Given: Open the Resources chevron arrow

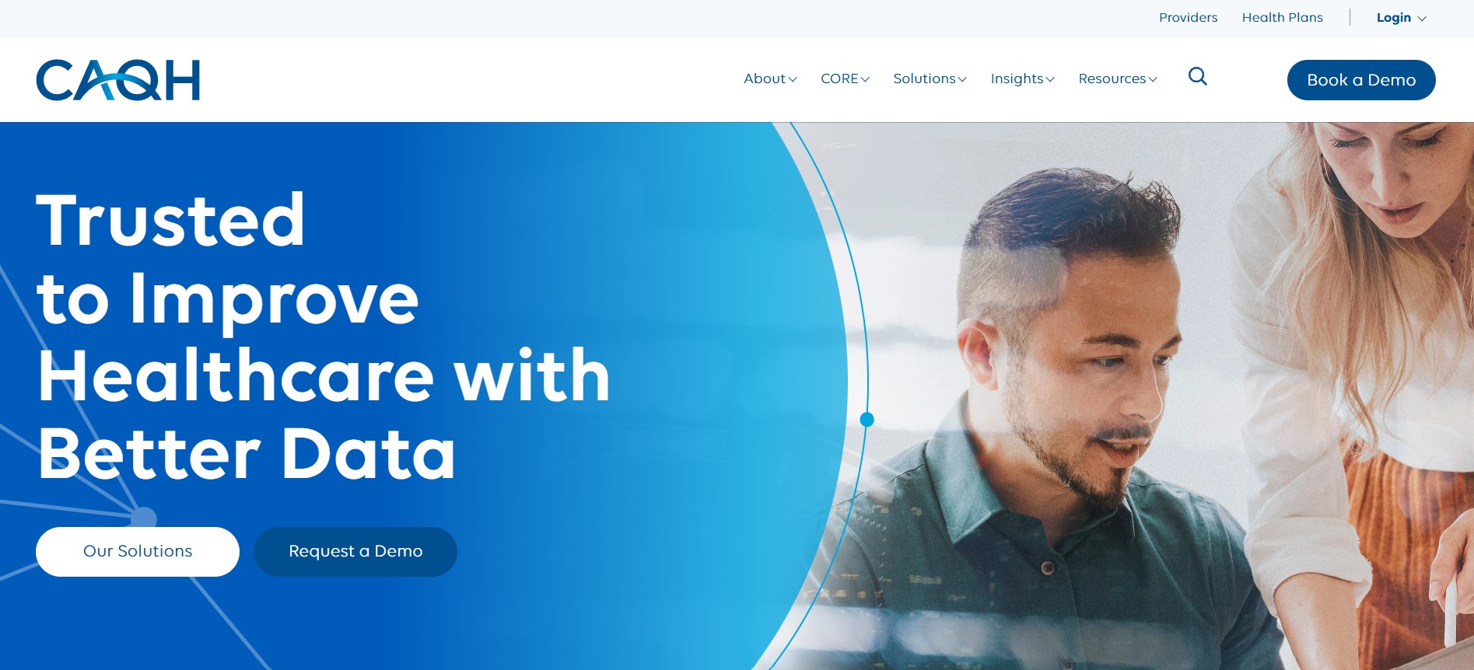Looking at the screenshot, I should [1153, 79].
